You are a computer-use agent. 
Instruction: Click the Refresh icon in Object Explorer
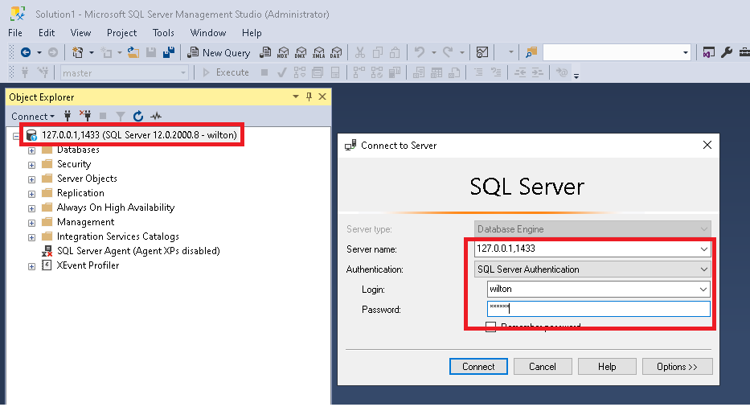click(138, 116)
